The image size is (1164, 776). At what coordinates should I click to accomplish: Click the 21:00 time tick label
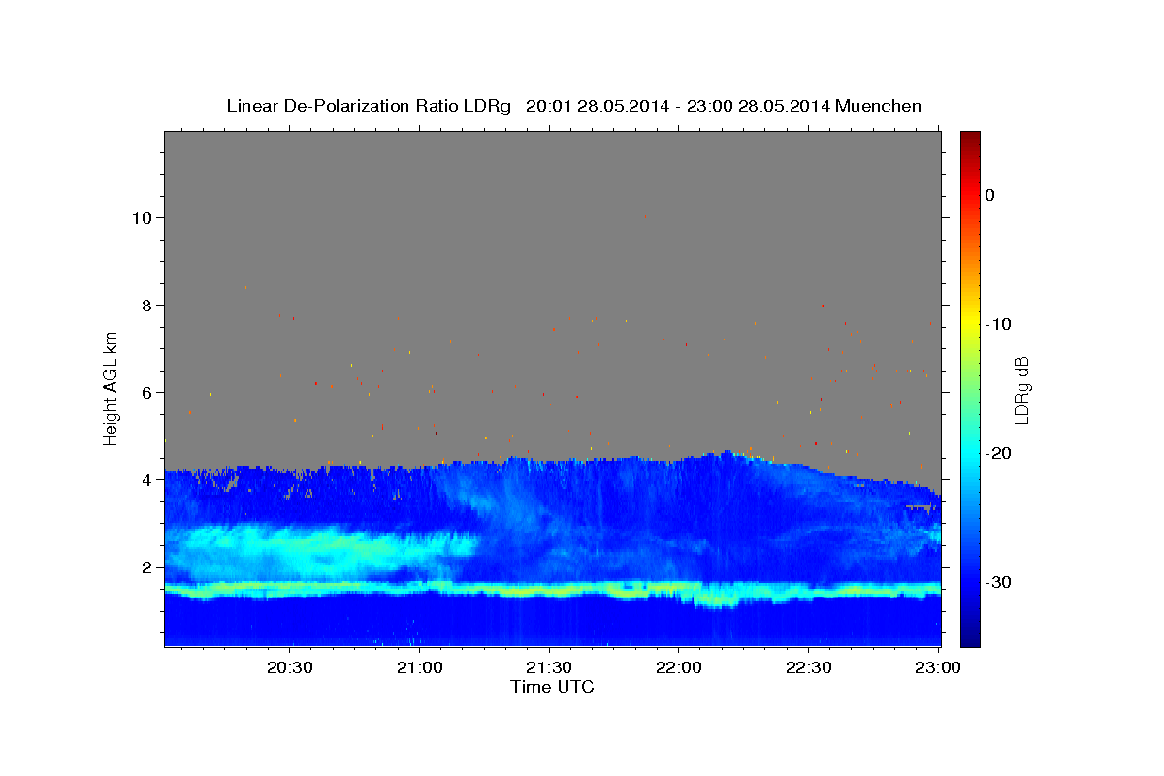click(x=420, y=668)
